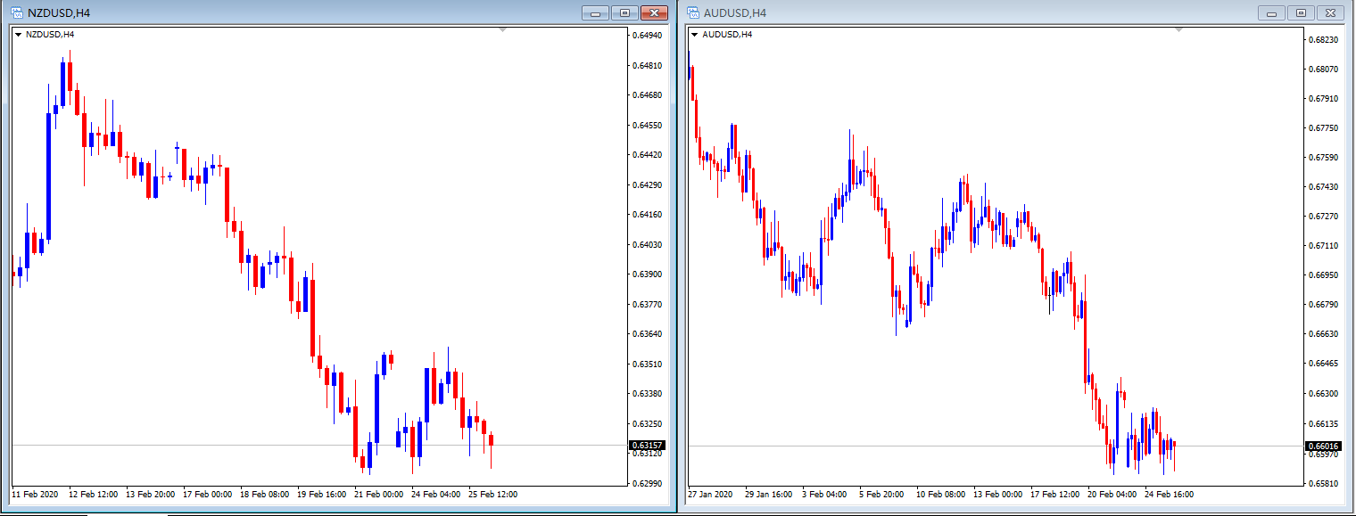This screenshot has height=516, width=1356.
Task: Minimize the NZDUSD,H4 chart window
Action: (x=595, y=12)
